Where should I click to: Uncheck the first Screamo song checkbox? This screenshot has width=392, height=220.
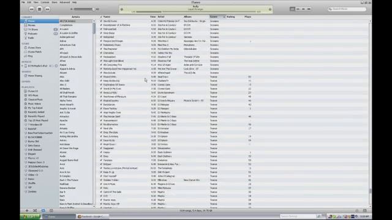point(101,21)
